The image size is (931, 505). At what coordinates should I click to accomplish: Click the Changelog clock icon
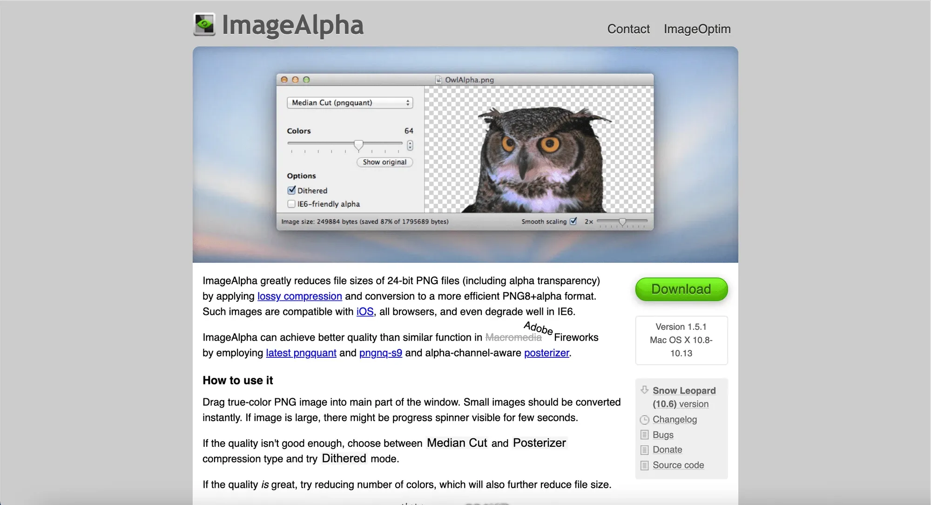[x=644, y=420]
